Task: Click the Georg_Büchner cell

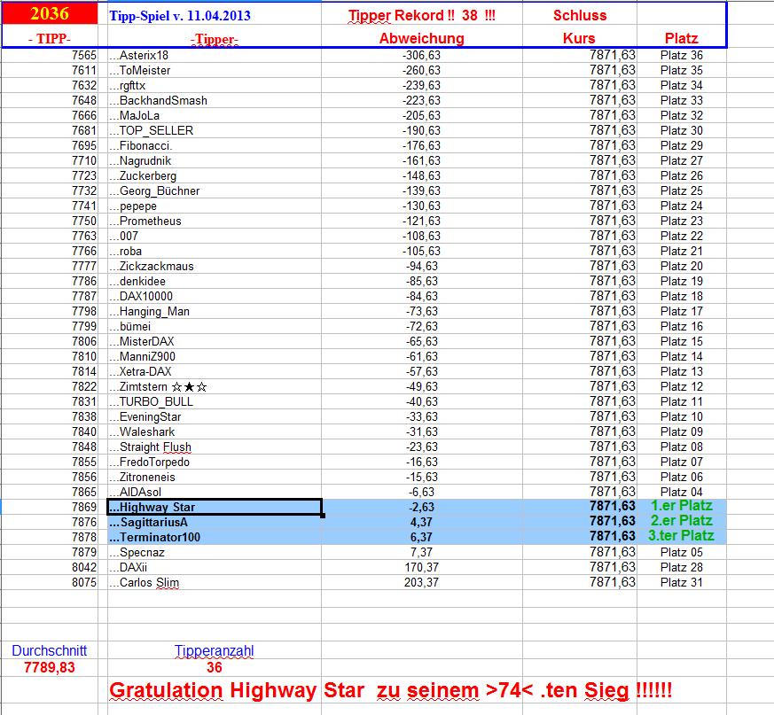Action: pos(215,191)
